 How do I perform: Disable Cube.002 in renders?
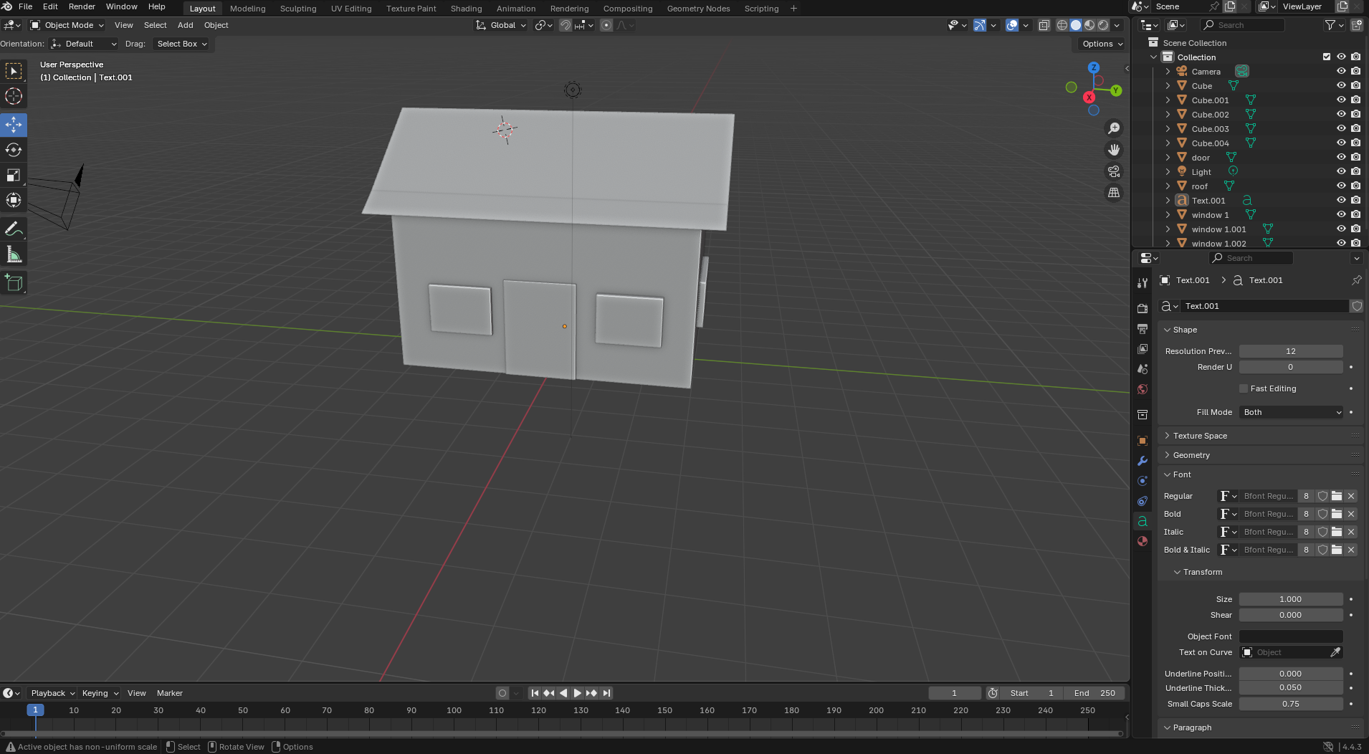(x=1355, y=115)
